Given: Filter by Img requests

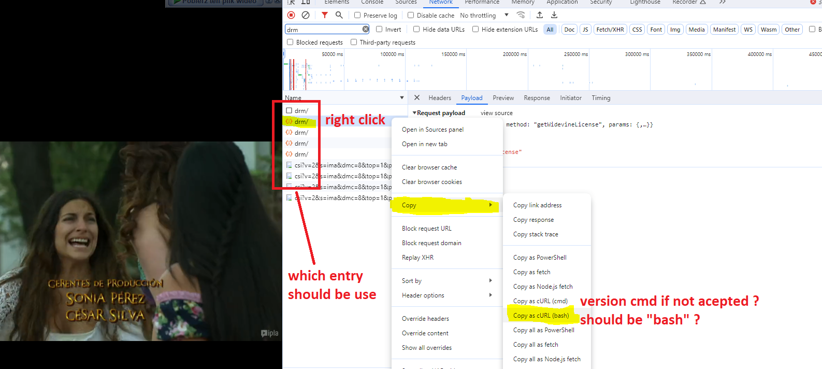Looking at the screenshot, I should (x=675, y=30).
